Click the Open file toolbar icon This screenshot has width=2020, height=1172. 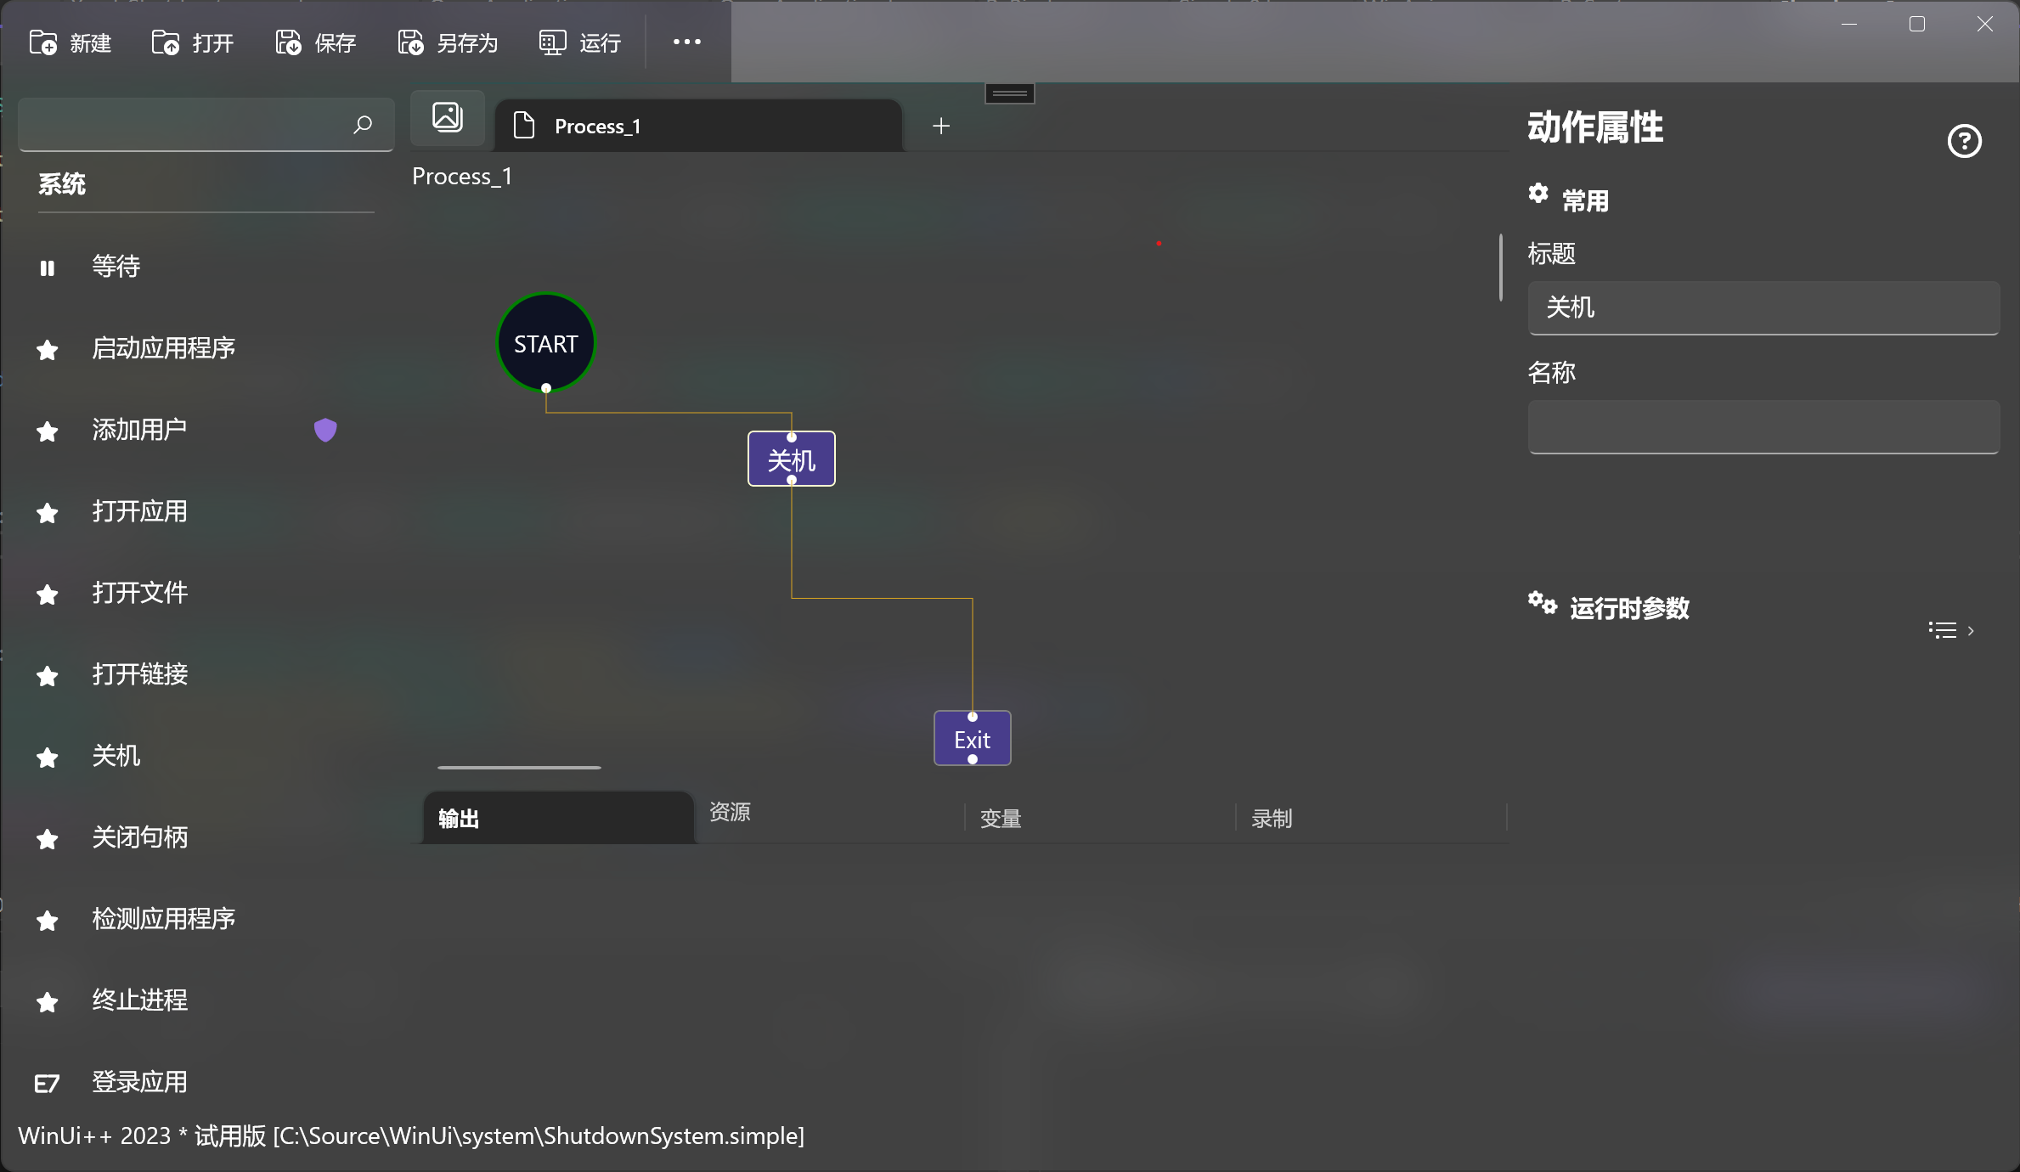pos(166,42)
